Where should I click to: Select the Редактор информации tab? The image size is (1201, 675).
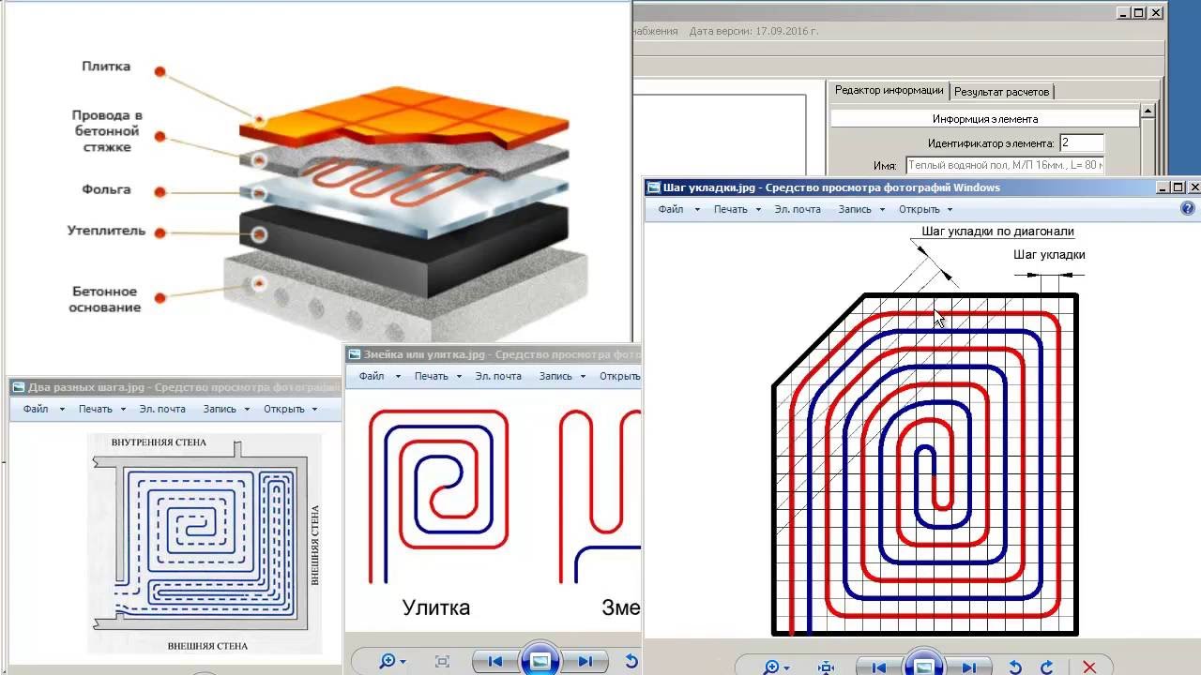[x=889, y=91]
